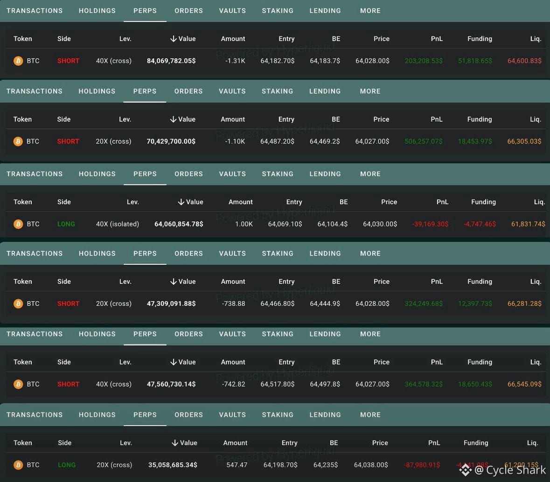Click the 51,818.65$ funding amount
Image resolution: width=550 pixels, height=482 pixels.
point(475,61)
